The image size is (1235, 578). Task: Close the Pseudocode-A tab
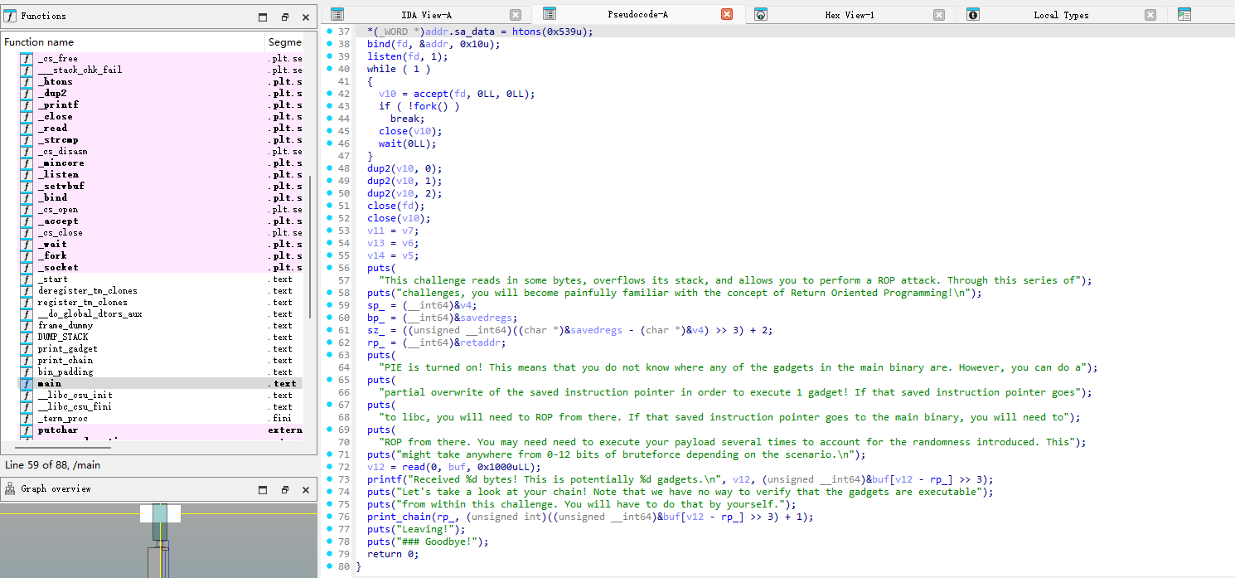point(727,15)
